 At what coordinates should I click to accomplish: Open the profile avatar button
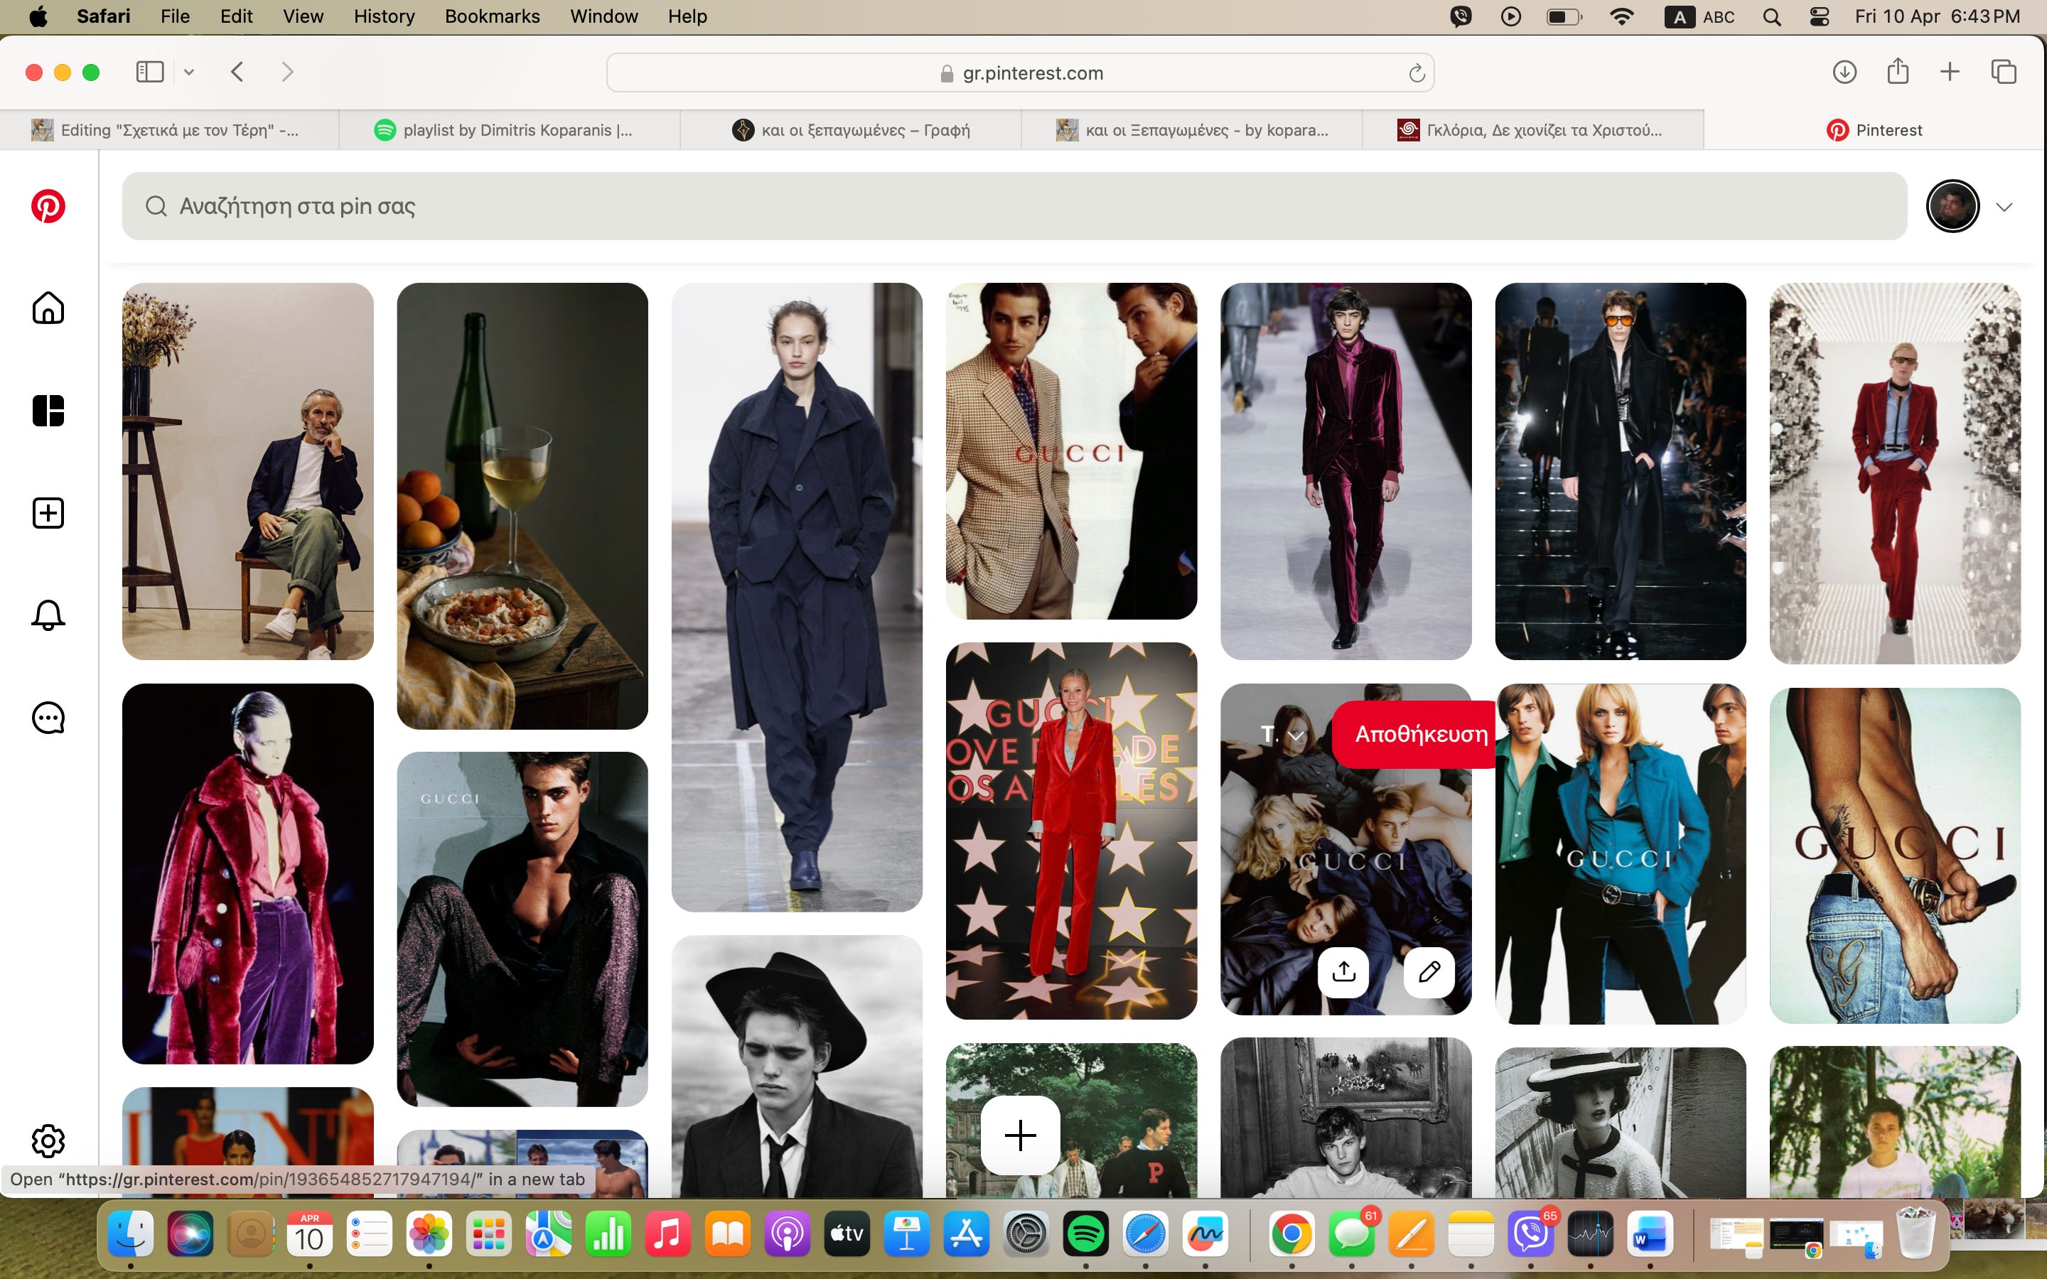tap(1952, 206)
